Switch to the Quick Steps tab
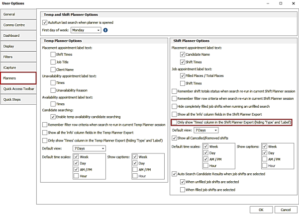The height and width of the screenshot is (215, 299). tap(18, 99)
